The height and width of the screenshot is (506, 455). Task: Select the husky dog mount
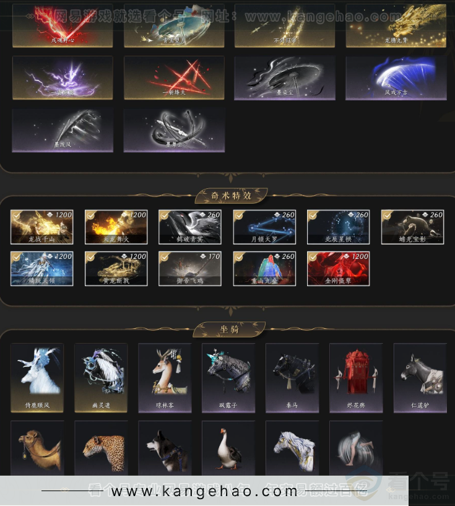(x=165, y=448)
